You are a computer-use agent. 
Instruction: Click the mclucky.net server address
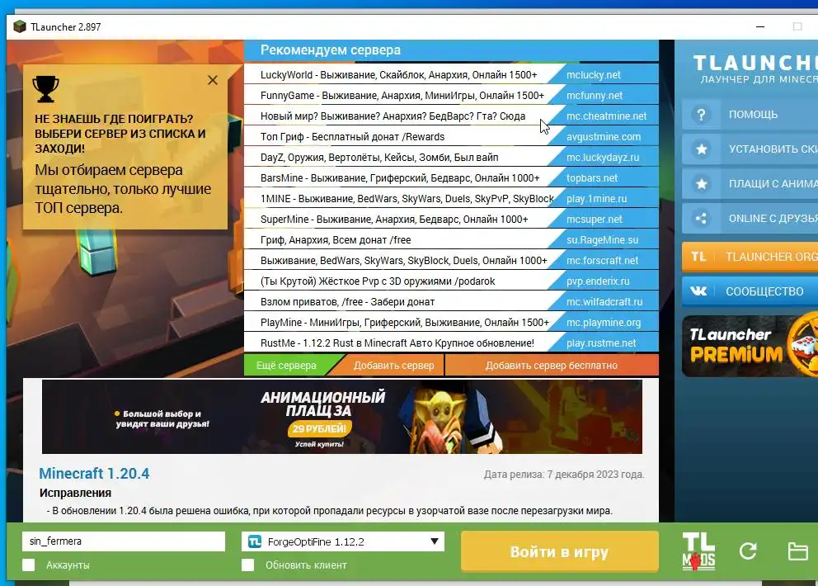point(593,74)
